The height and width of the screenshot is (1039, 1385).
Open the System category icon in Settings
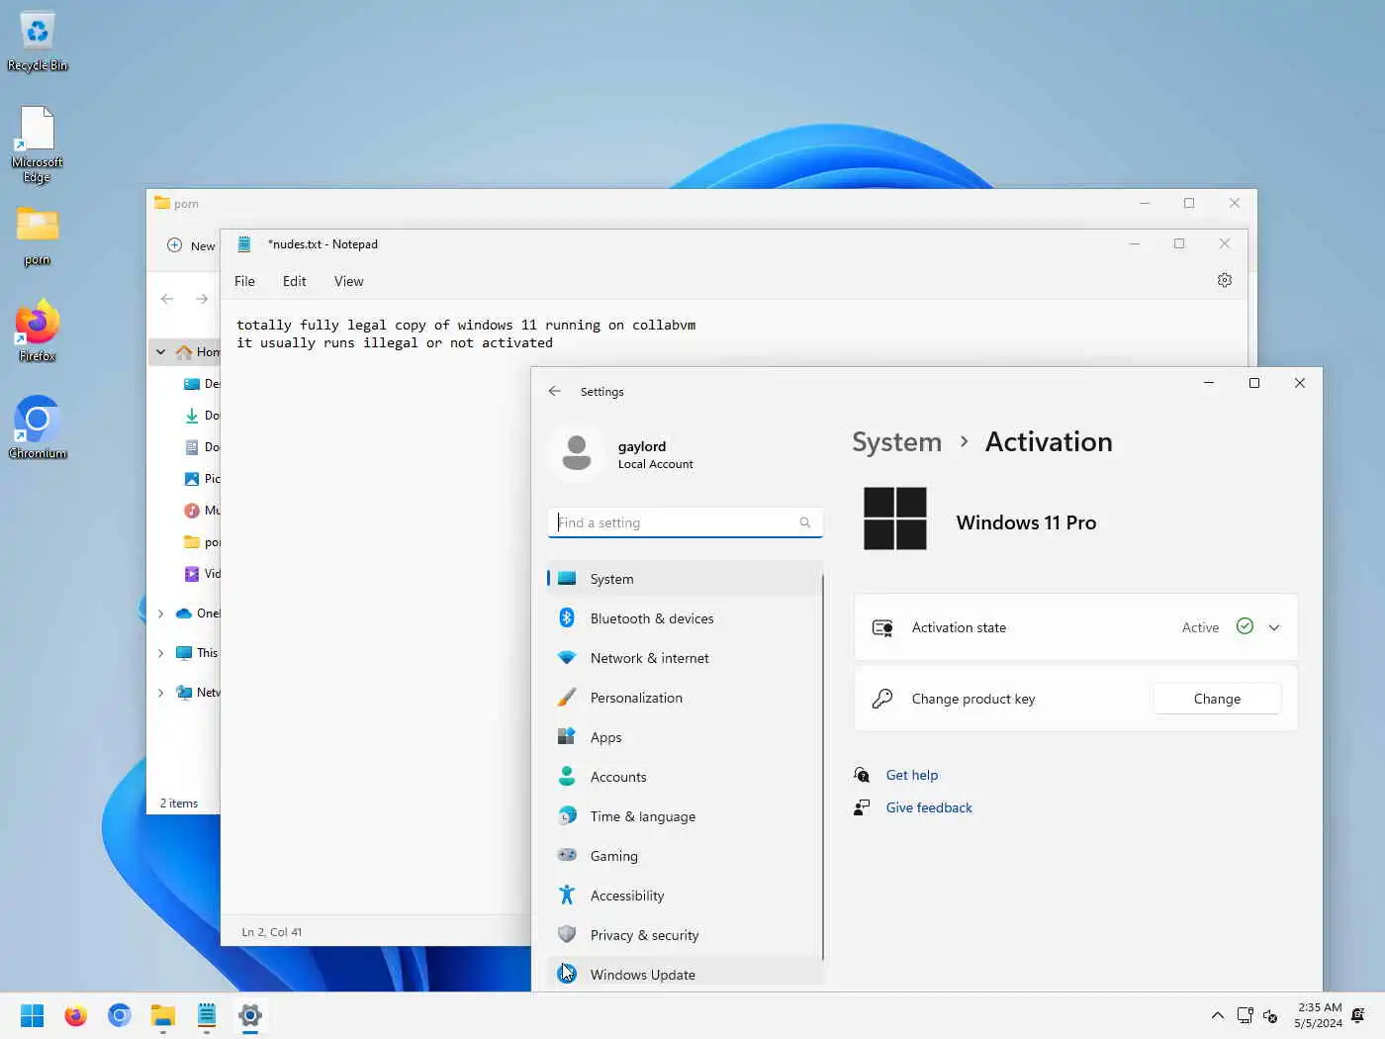(567, 579)
